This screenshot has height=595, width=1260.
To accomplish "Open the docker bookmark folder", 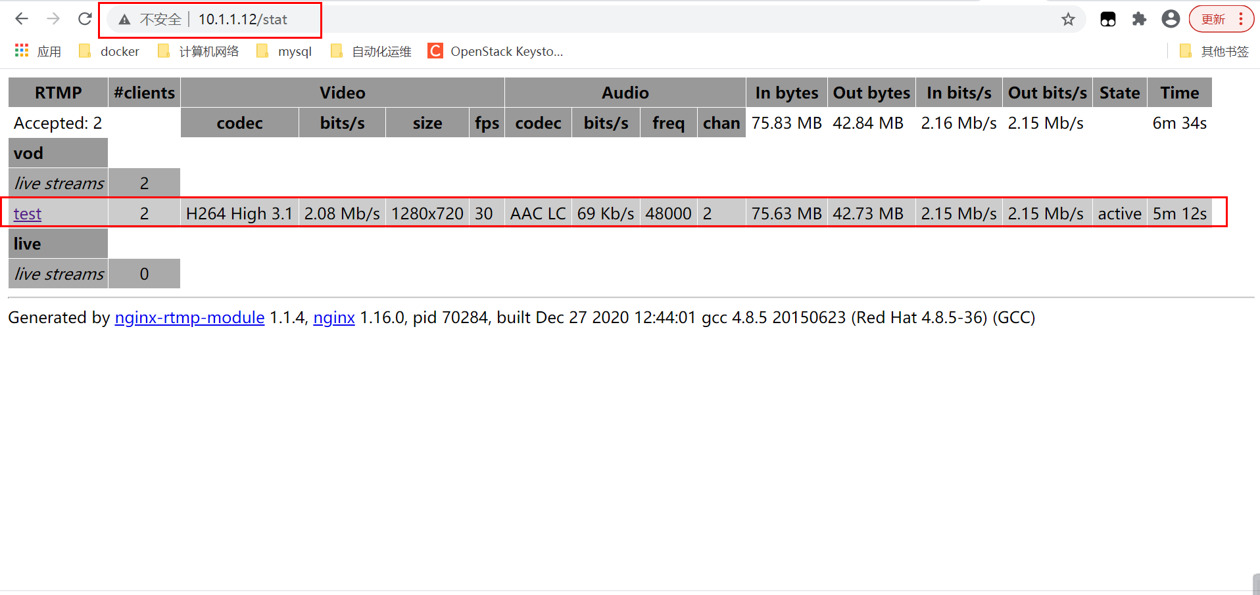I will point(109,51).
